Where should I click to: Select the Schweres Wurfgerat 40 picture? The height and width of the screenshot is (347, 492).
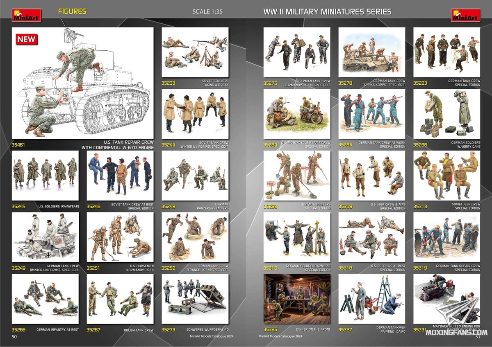coord(195,299)
